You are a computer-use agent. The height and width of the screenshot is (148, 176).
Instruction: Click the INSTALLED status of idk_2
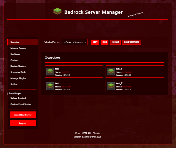pyautogui.click(x=127, y=72)
